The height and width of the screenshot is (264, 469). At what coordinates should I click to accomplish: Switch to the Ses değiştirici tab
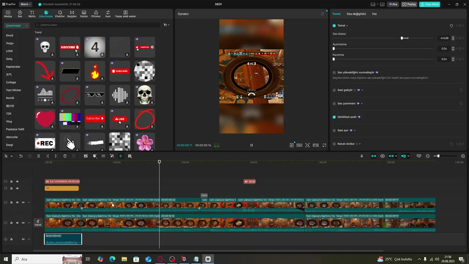357,14
